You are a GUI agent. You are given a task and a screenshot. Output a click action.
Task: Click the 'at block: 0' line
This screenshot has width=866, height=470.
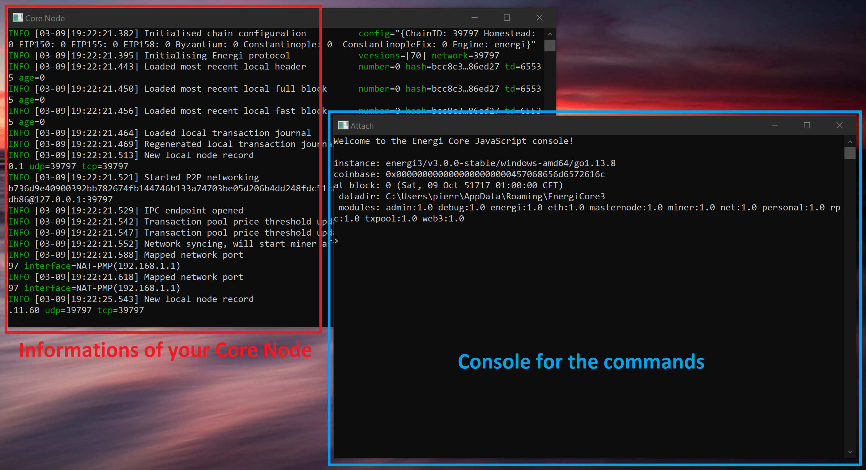[x=448, y=185]
